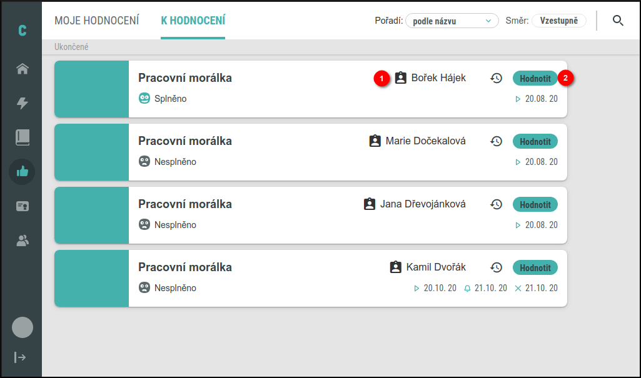The height and width of the screenshot is (378, 641).
Task: Show history for Bořek Hájek rating
Action: coord(496,78)
